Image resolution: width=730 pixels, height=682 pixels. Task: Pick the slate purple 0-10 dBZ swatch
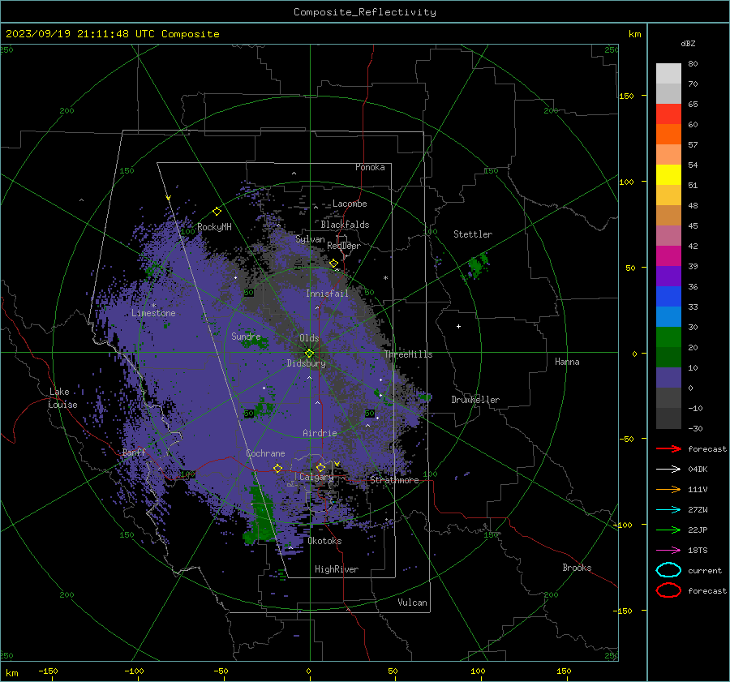point(668,378)
